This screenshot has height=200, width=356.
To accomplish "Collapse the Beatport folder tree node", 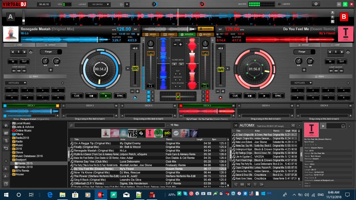I will click(11, 160).
